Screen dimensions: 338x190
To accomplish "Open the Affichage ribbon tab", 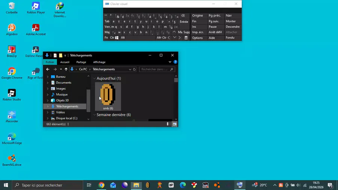I will click(99, 62).
